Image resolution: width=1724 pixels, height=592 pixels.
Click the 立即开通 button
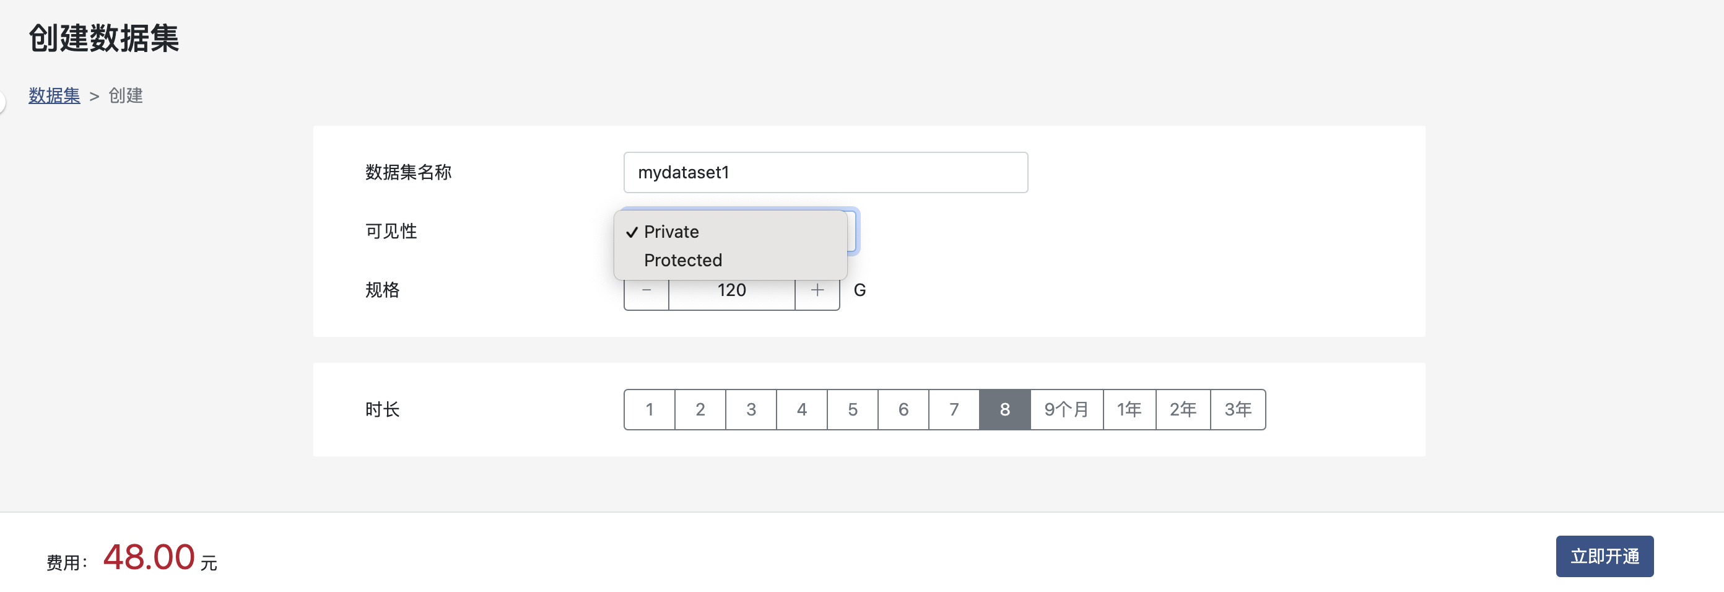(x=1604, y=556)
